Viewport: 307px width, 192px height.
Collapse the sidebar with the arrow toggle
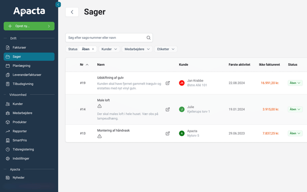[x=59, y=4]
